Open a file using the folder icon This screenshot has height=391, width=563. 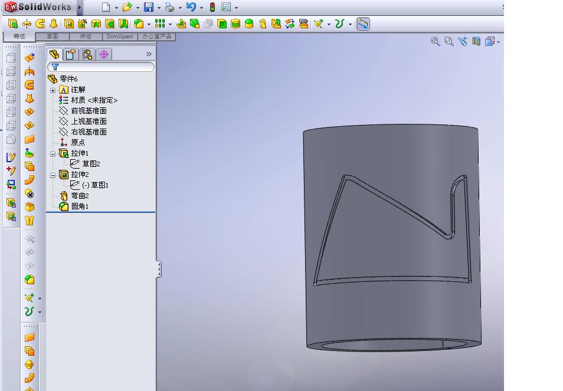(x=127, y=7)
